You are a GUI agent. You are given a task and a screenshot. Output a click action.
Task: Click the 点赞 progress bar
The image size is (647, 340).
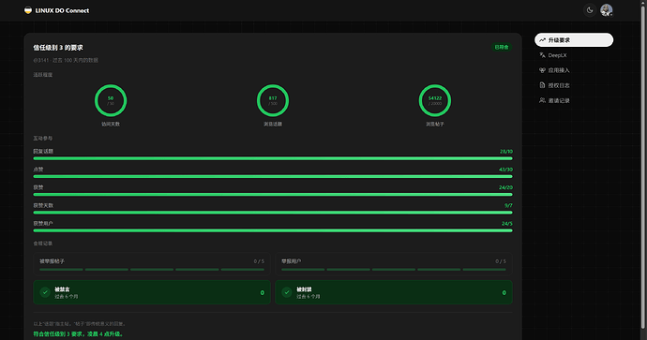click(x=273, y=176)
